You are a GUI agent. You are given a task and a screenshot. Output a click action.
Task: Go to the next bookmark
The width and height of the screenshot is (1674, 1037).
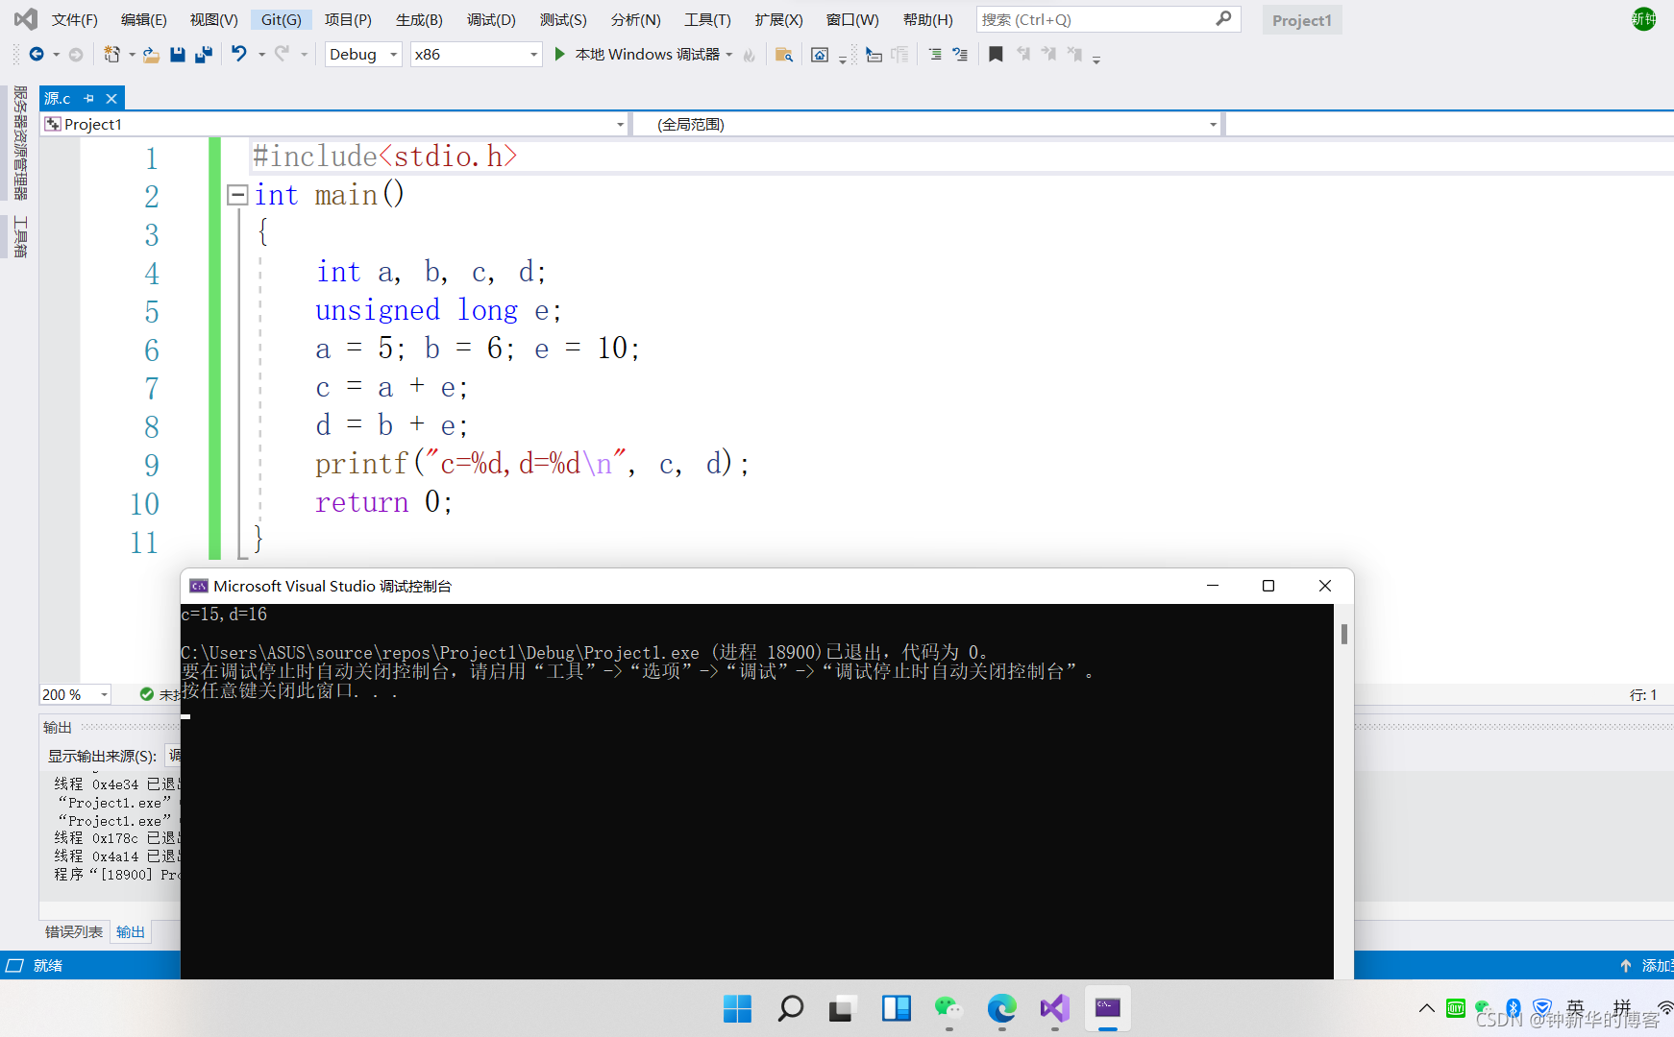[1048, 55]
